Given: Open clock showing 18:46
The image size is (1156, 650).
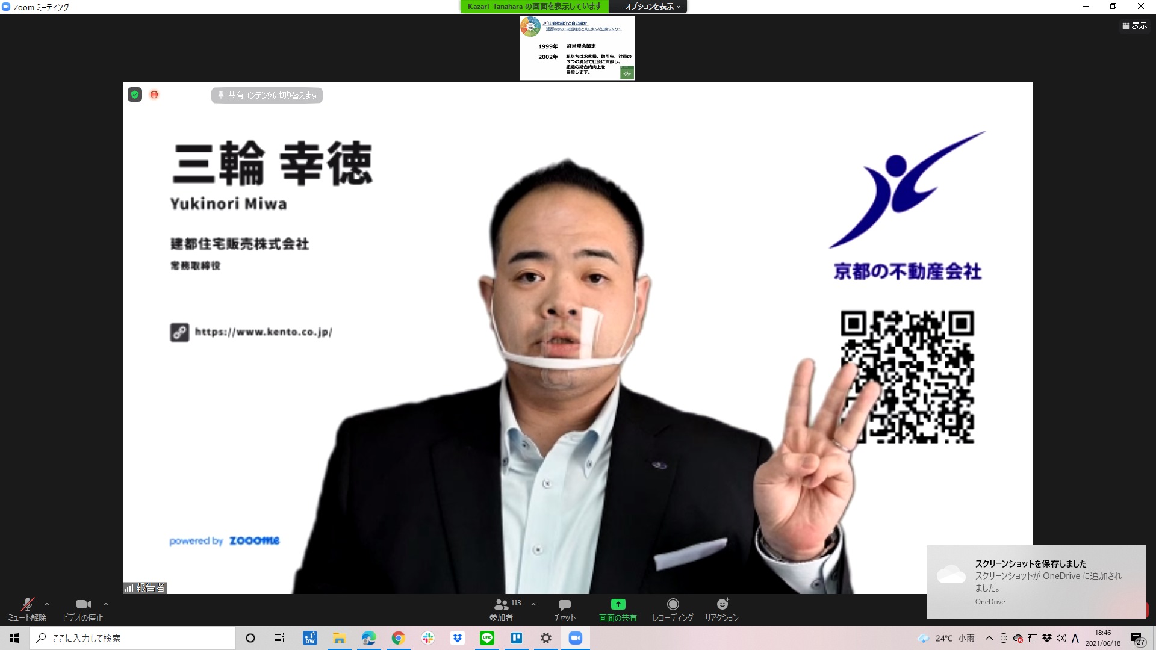Looking at the screenshot, I should pos(1103,638).
